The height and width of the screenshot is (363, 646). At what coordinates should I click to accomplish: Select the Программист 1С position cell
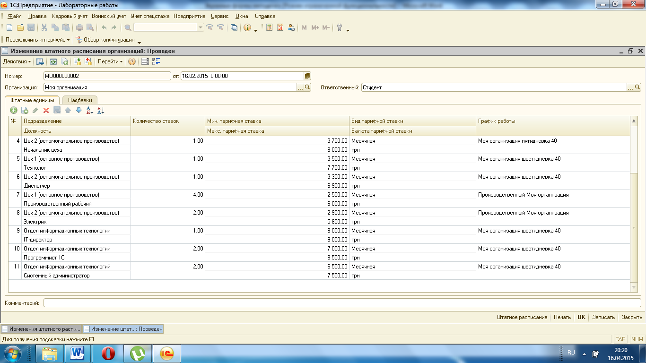coord(76,258)
